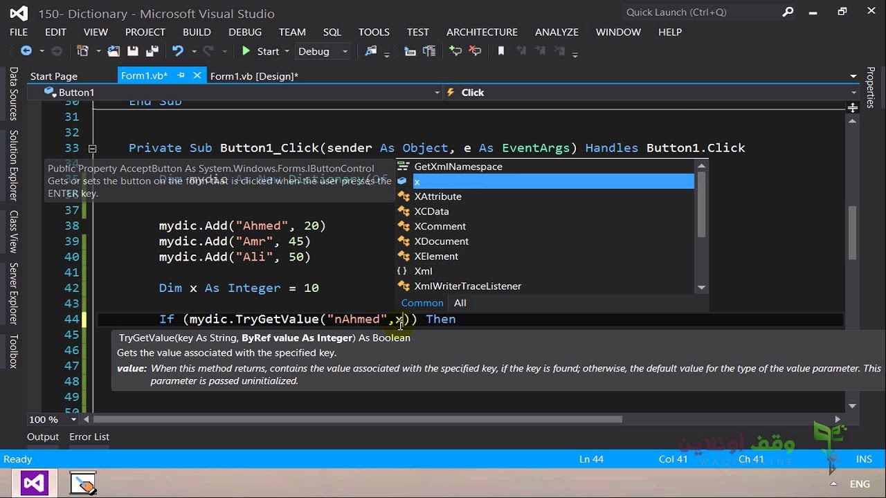Open the Toolbox side tab

click(13, 351)
